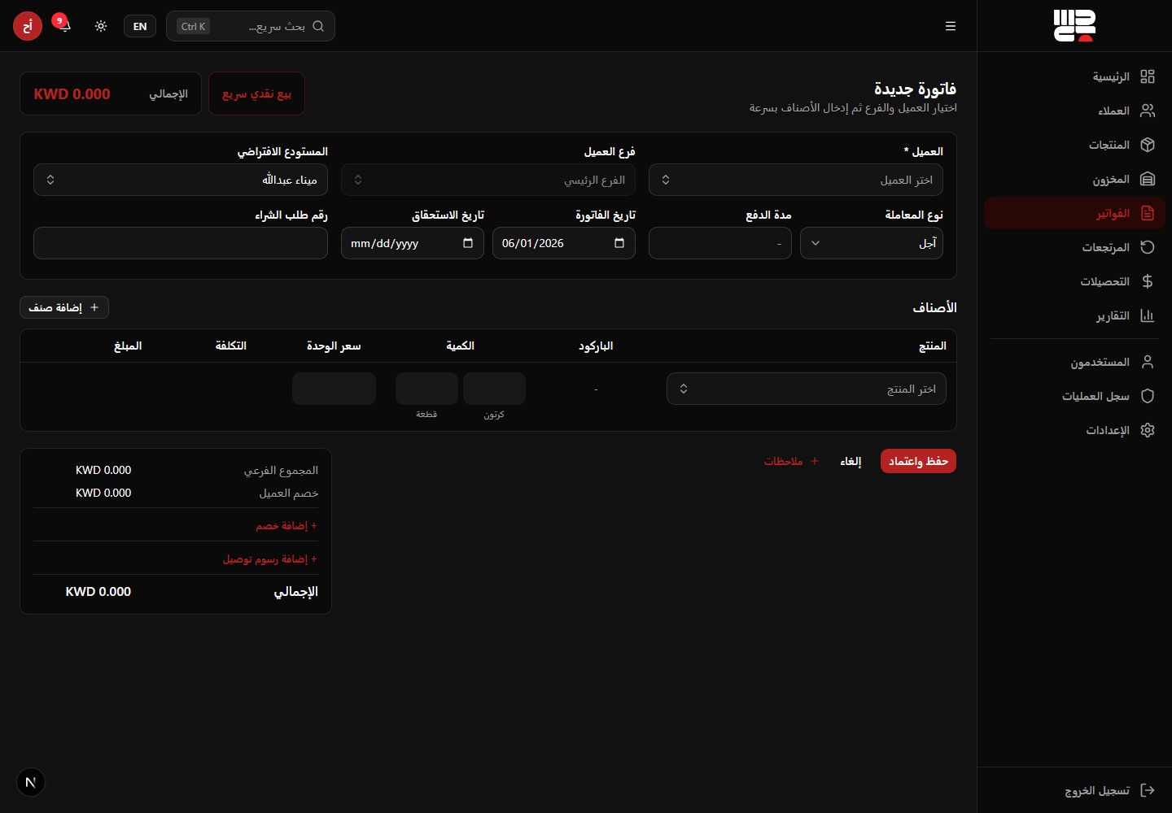
Task: Click the company logo in sidebar
Action: (x=1074, y=25)
